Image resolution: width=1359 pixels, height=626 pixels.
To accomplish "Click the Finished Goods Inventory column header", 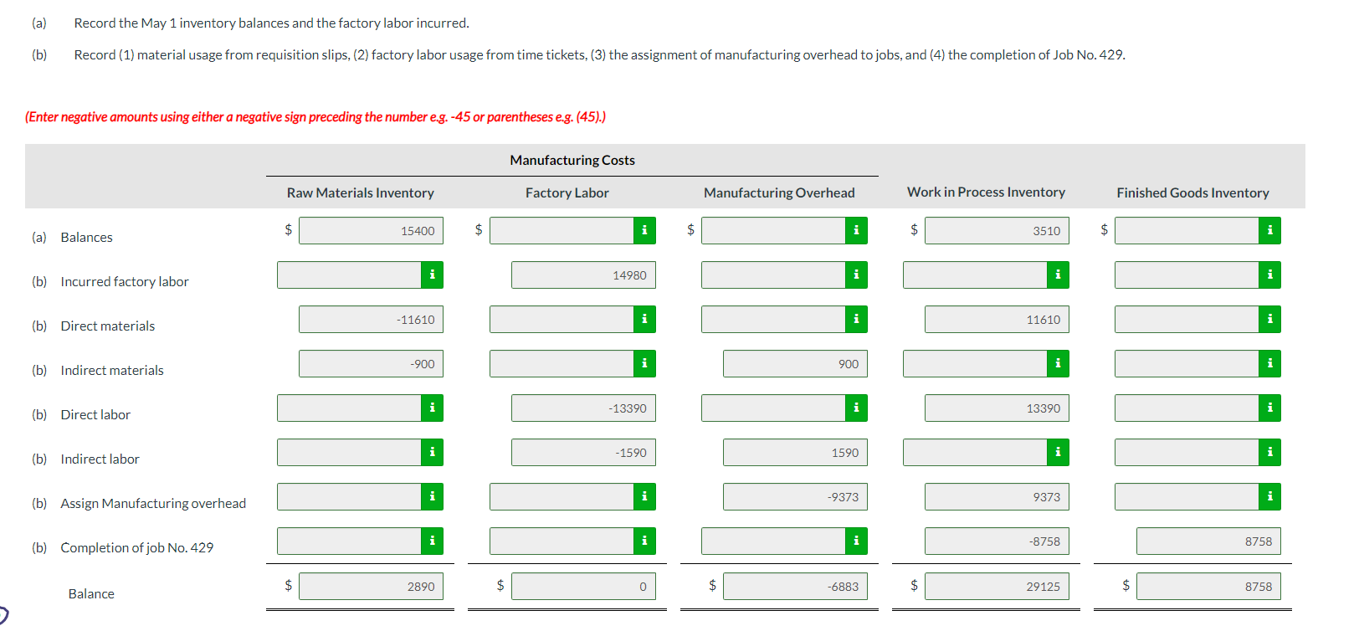I will coord(1192,192).
